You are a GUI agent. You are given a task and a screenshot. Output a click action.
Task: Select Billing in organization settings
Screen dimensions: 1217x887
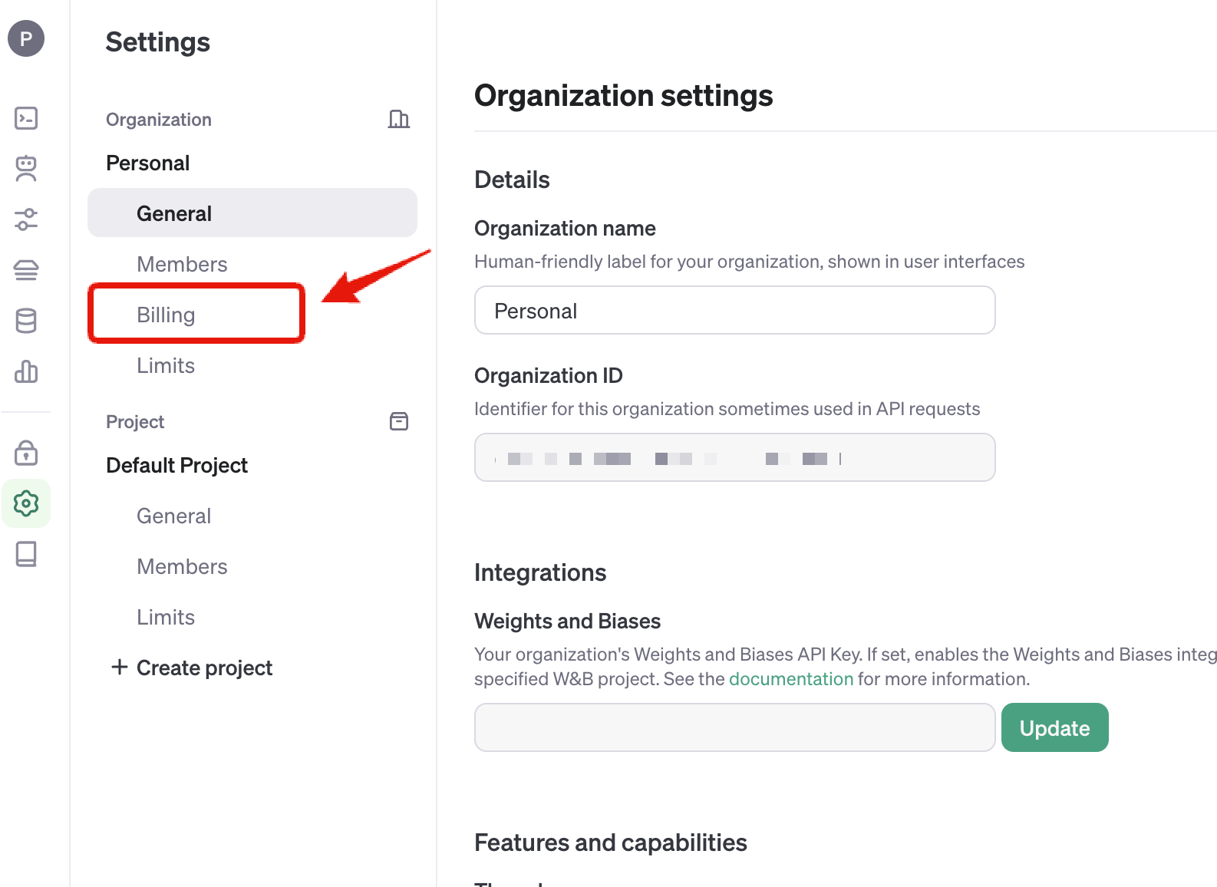point(166,315)
